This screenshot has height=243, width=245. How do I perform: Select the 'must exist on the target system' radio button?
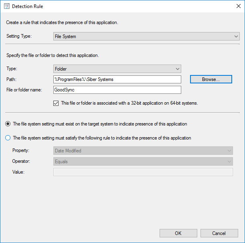click(x=8, y=124)
